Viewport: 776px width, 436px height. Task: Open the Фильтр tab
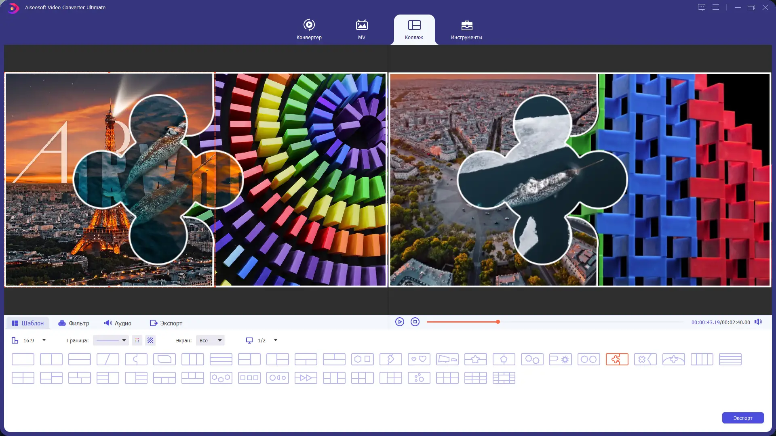[x=74, y=323]
